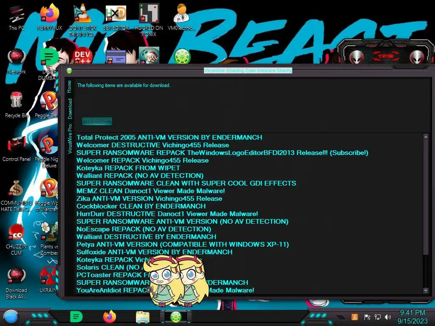Select the 'Koteyka REPACK Vichingo' list entry
Image resolution: width=435 pixels, height=326 pixels.
tap(114, 260)
